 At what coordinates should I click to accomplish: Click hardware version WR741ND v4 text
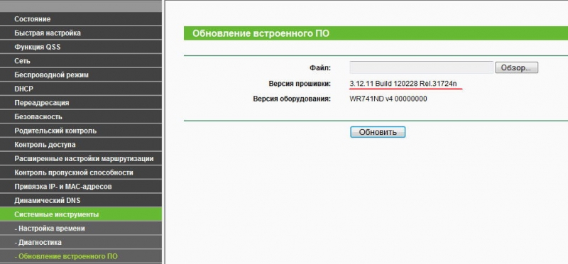coord(388,99)
